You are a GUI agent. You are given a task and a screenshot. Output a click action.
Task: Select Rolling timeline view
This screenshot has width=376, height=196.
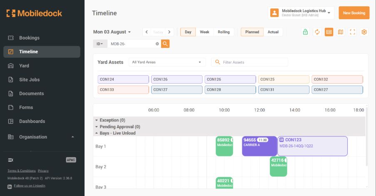click(x=224, y=32)
